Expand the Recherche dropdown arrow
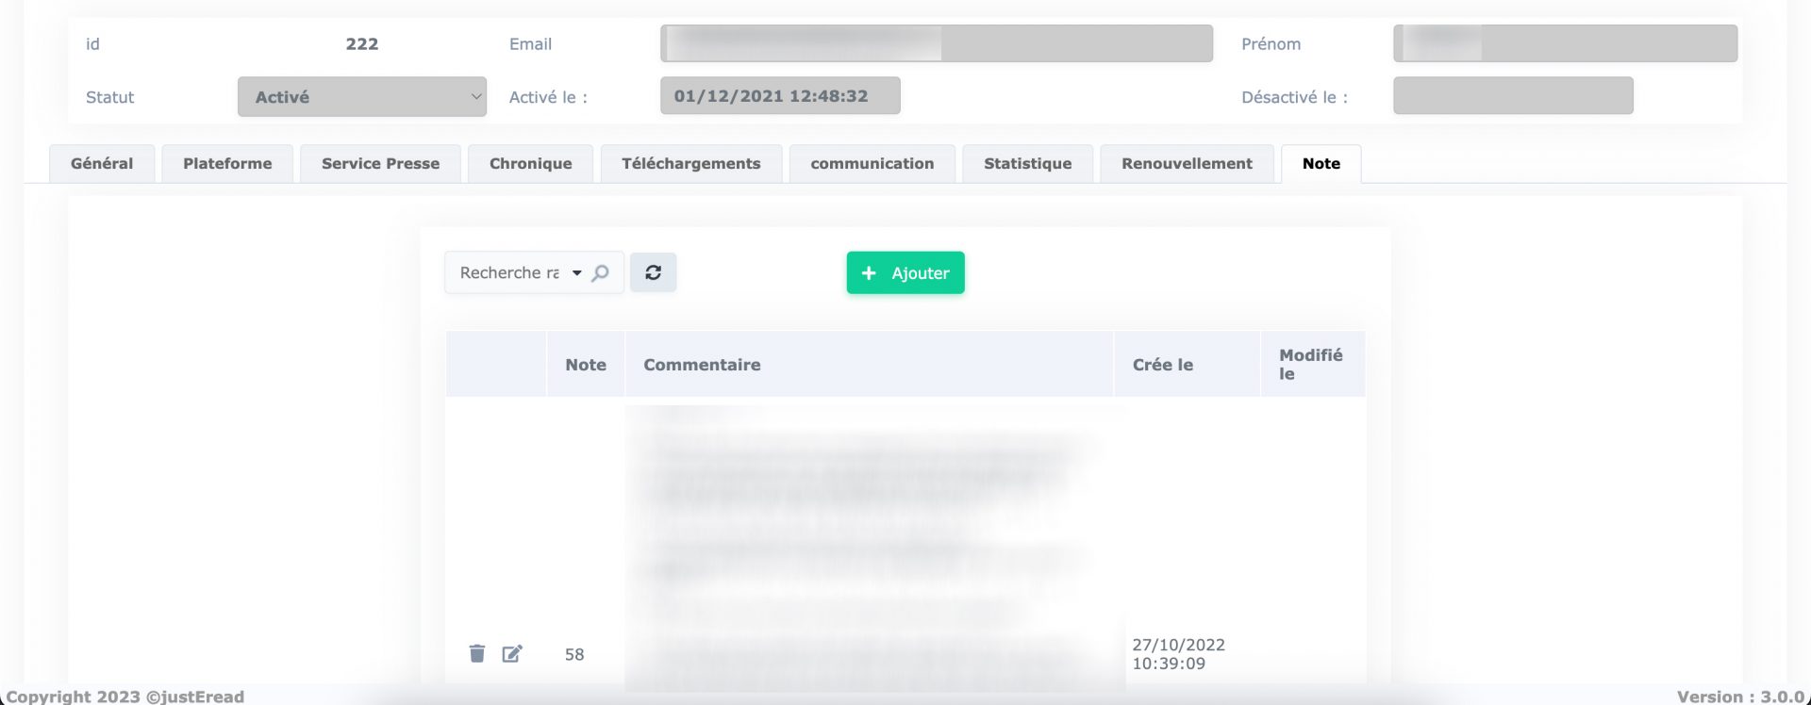The image size is (1811, 705). pyautogui.click(x=576, y=273)
